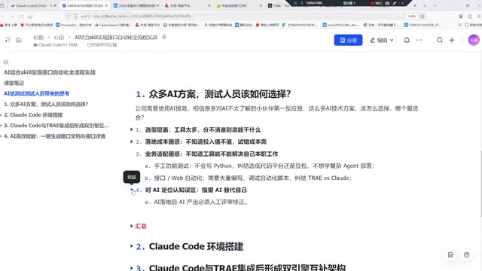The height and width of the screenshot is (271, 482).
Task: Select outline title AI结合skill实现接口自动化全流程实战
Action: (50, 72)
